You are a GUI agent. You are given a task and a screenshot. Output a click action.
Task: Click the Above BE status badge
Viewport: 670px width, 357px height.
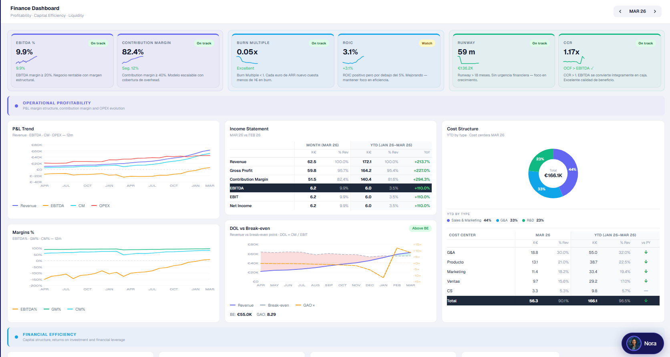[420, 228]
